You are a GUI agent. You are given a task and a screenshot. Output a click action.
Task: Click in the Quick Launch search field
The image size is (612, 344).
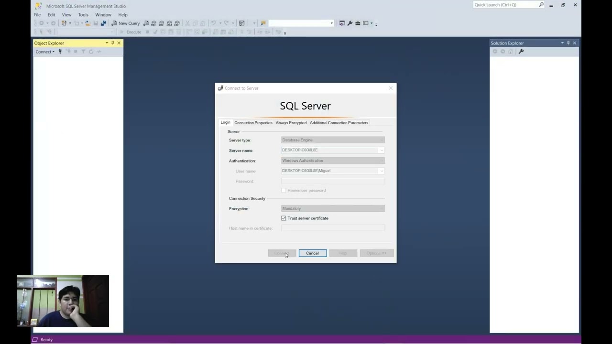[505, 5]
